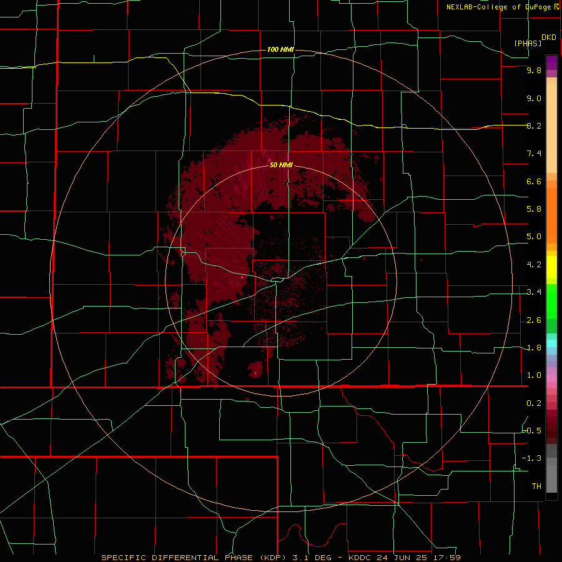The height and width of the screenshot is (562, 562).
Task: Click the SPECIFIC DIFFERENTIAL PHASE caption text
Action: (x=177, y=558)
